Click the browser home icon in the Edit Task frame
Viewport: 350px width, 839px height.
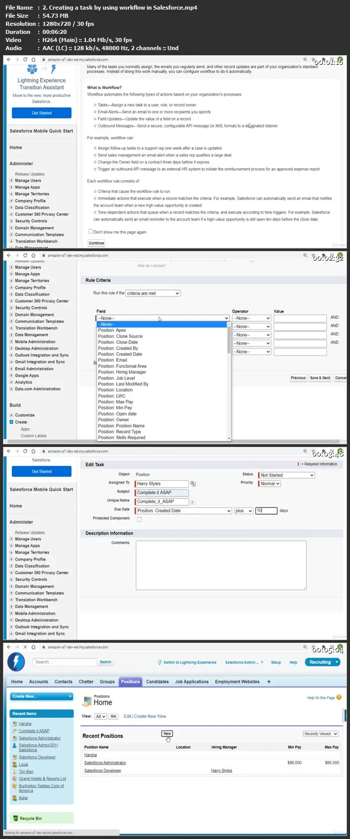coord(33,451)
